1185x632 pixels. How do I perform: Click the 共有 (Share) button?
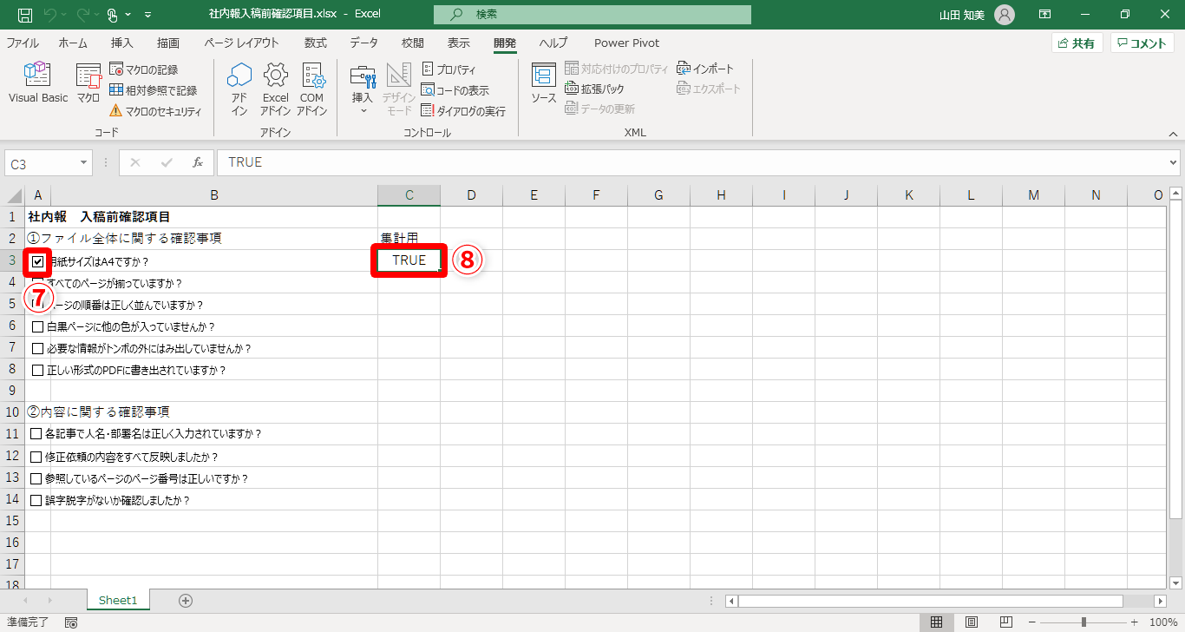coord(1077,43)
